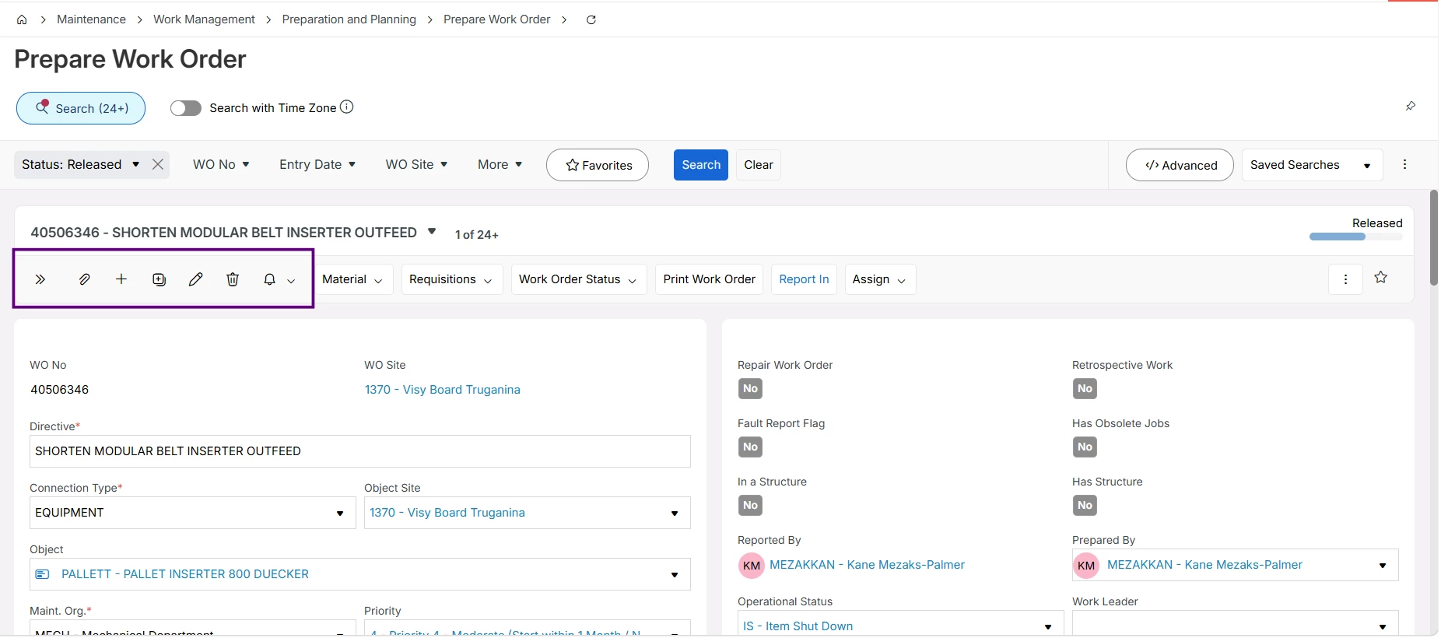Image resolution: width=1441 pixels, height=638 pixels.
Task: Click the Released status progress bar
Action: 1356,237
